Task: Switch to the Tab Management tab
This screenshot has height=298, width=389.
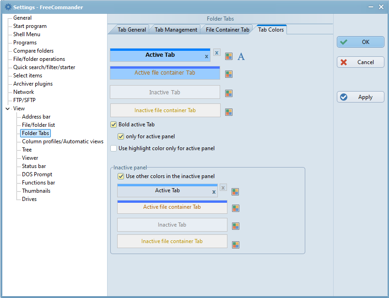Action: [176, 30]
